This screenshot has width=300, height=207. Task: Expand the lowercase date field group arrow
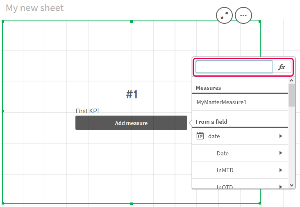281,136
